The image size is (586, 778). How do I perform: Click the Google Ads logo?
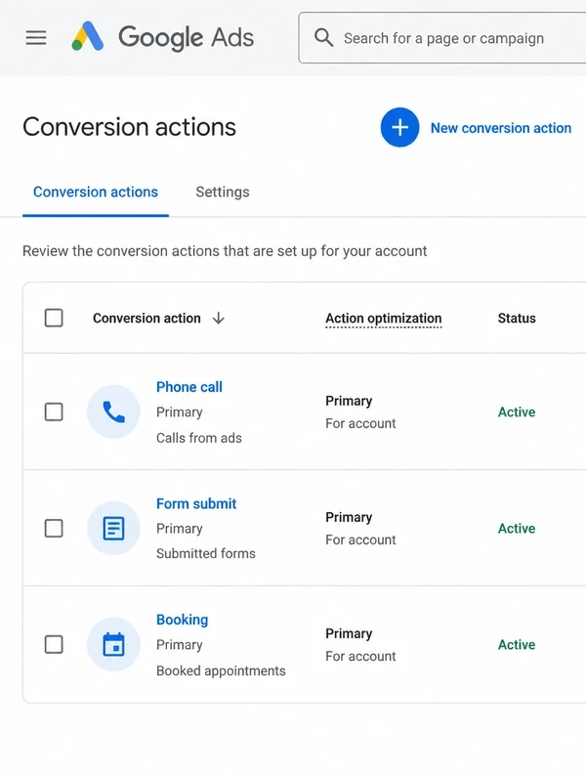(x=162, y=37)
